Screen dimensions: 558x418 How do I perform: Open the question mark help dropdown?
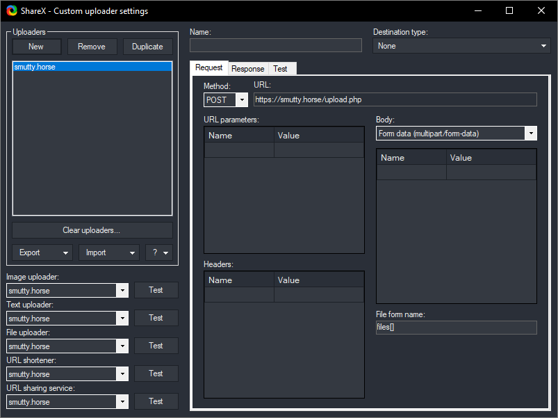pyautogui.click(x=158, y=252)
